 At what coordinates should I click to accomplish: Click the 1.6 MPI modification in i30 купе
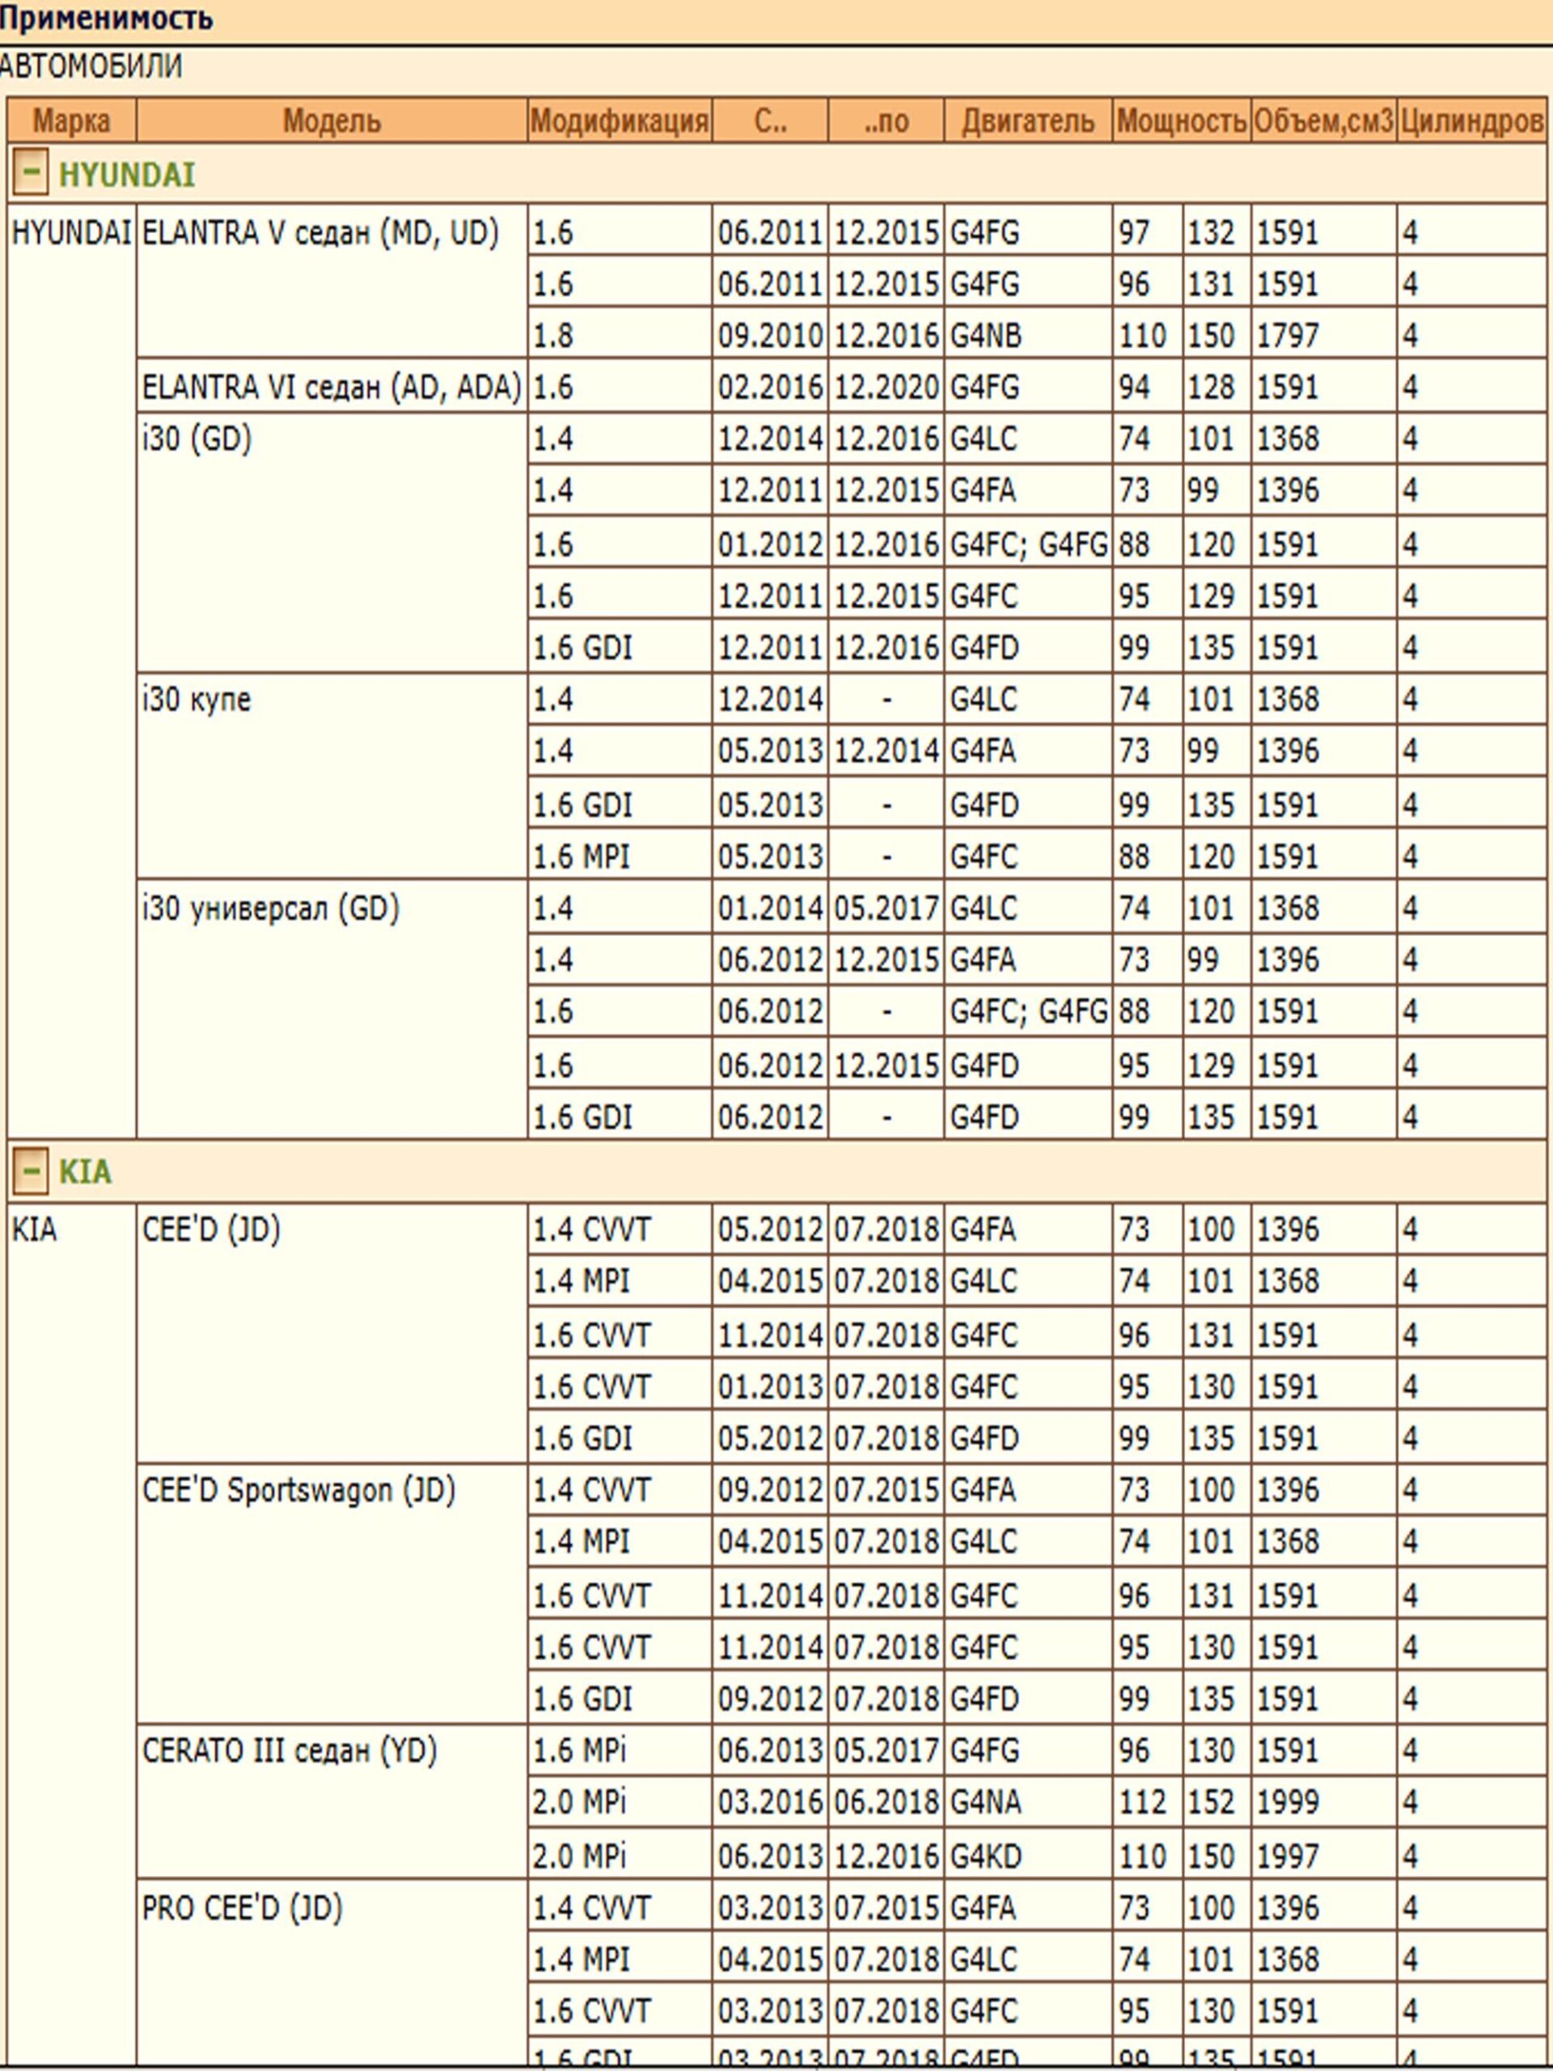pyautogui.click(x=581, y=856)
